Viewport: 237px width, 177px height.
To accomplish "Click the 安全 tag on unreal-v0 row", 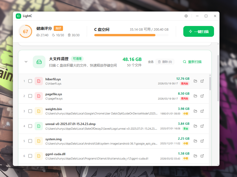I will [186, 129].
